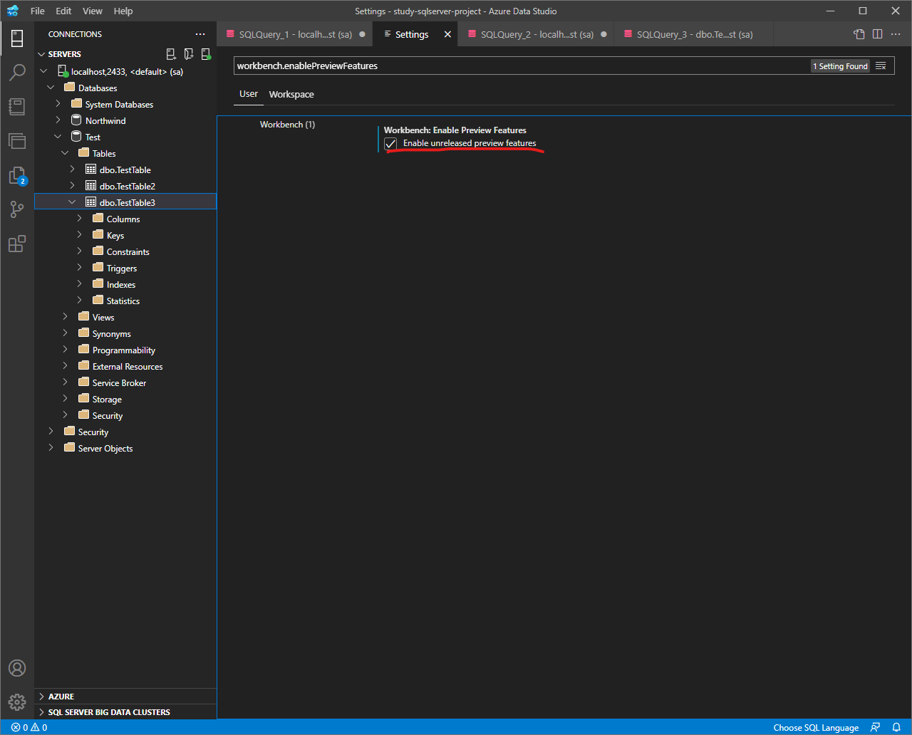The height and width of the screenshot is (735, 912).
Task: Switch to the SQLQuery_2 tab
Action: tap(537, 34)
